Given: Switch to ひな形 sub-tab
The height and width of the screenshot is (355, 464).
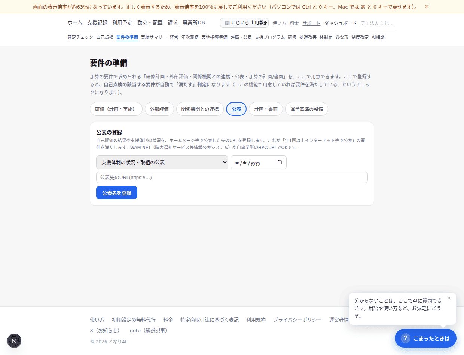Looking at the screenshot, I should pos(342,37).
